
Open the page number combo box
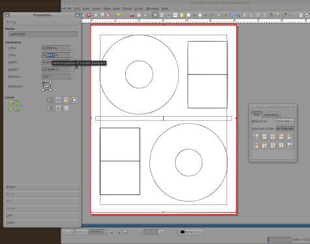point(153,232)
